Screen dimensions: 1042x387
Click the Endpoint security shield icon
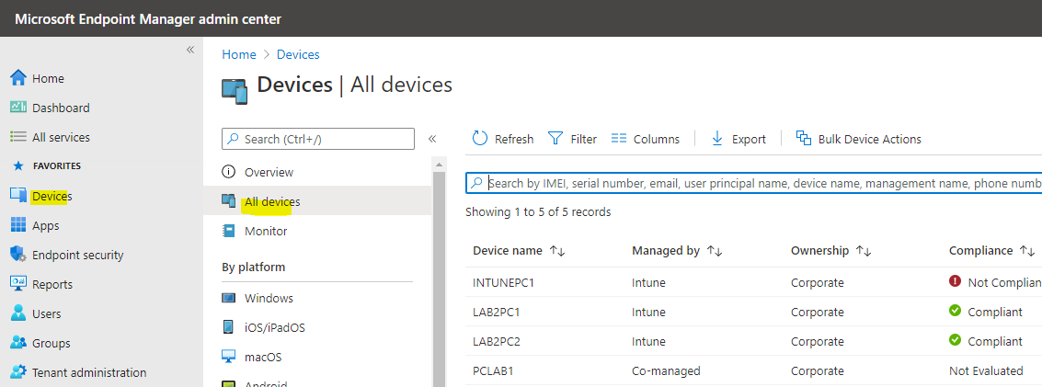tap(18, 255)
